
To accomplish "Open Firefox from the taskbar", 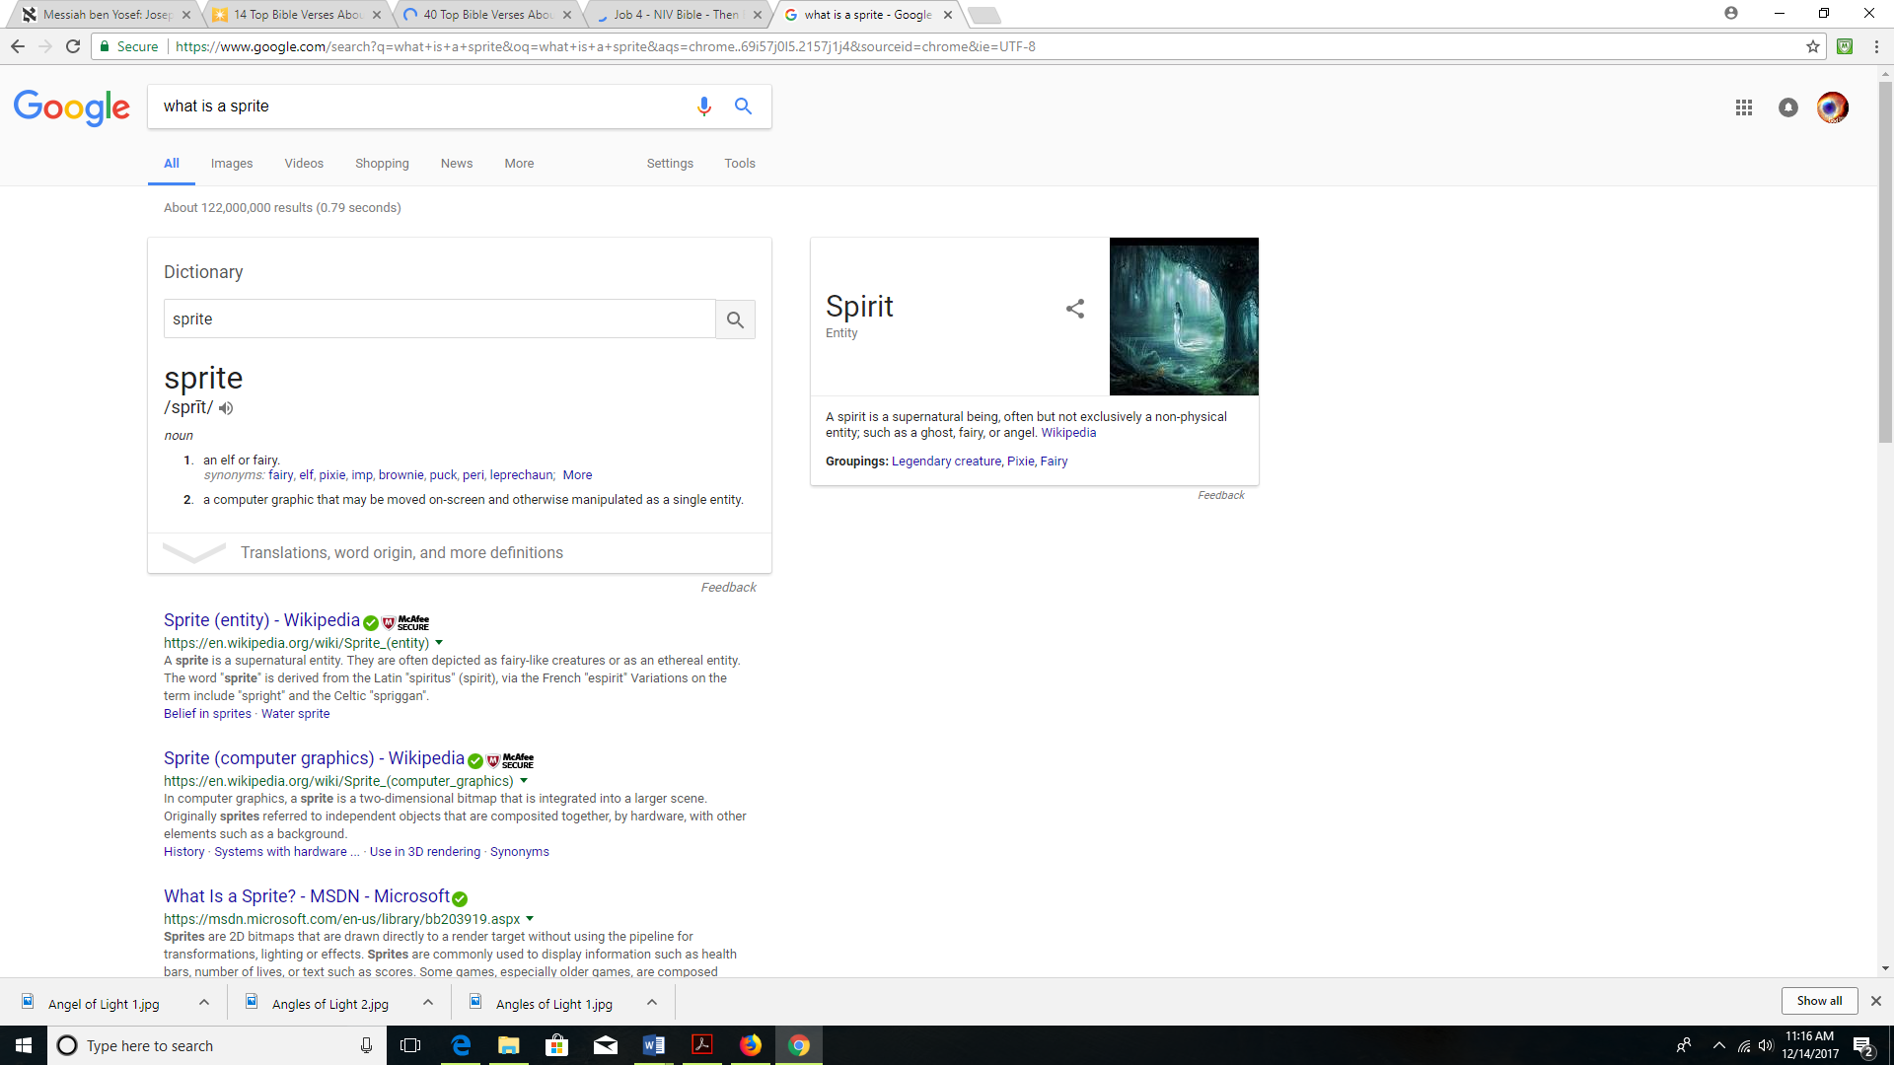I will (751, 1045).
